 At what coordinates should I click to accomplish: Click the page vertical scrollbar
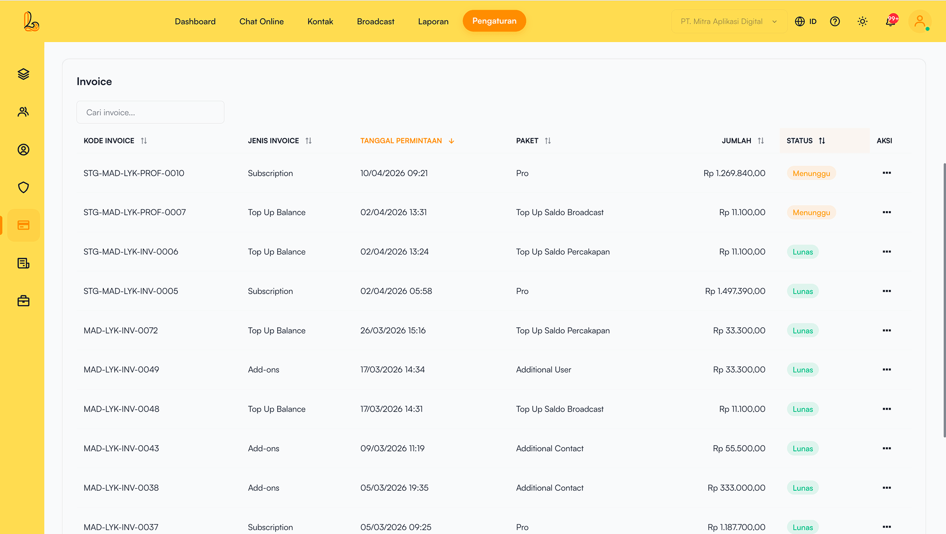pos(944,300)
